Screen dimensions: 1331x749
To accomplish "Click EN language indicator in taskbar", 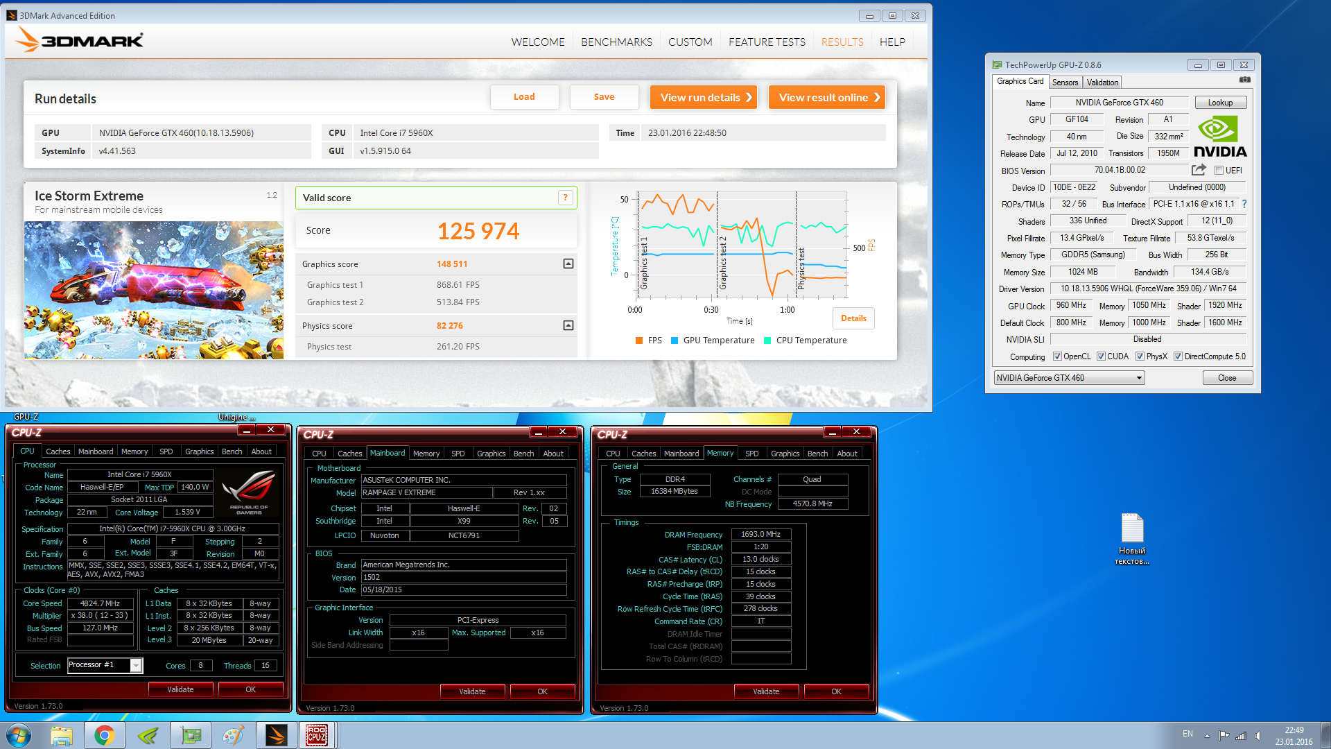I will (1188, 734).
